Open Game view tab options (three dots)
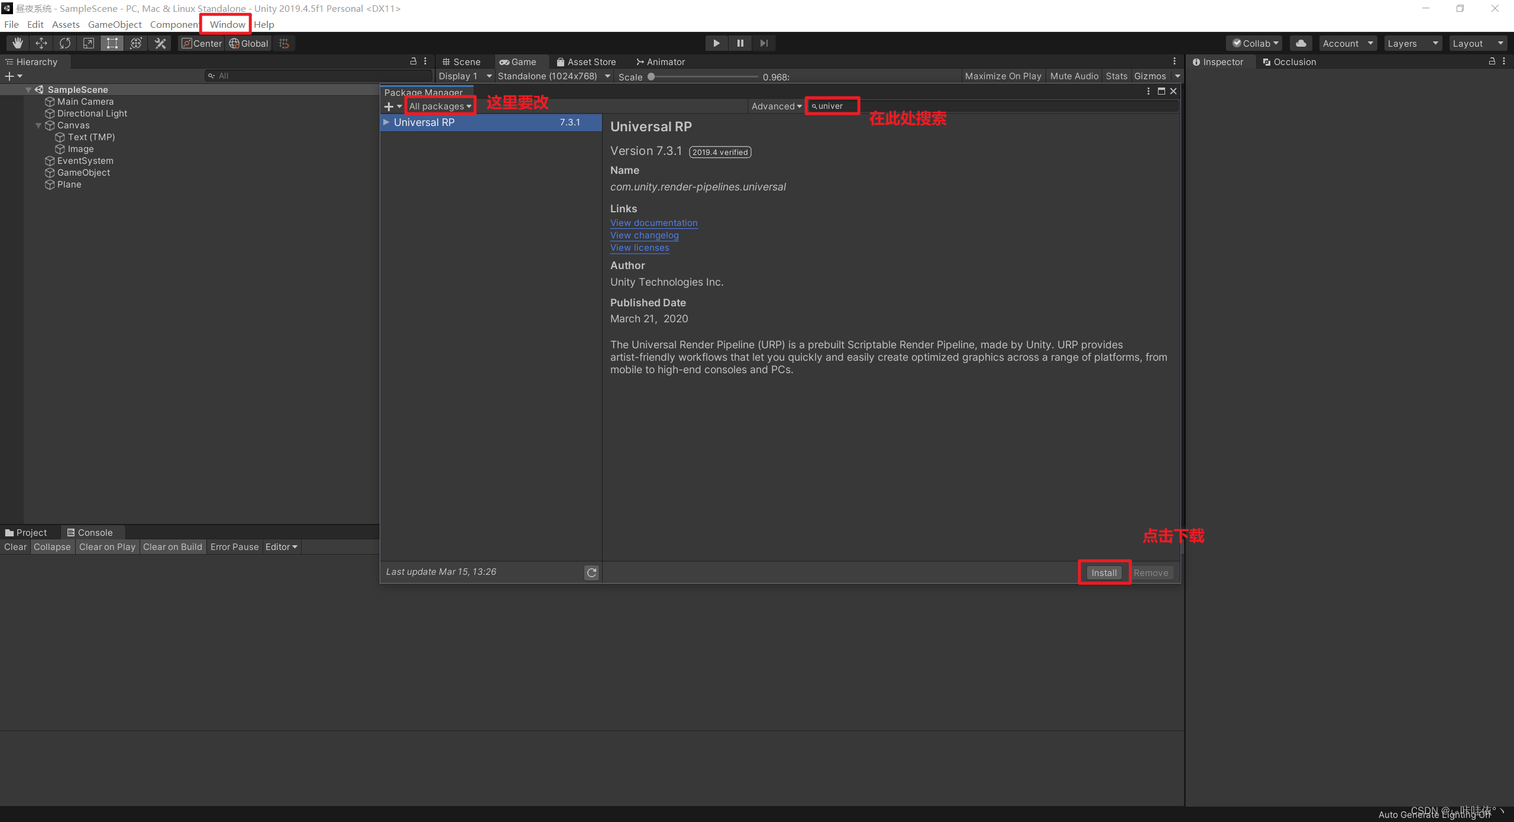Viewport: 1514px width, 822px height. click(1175, 62)
